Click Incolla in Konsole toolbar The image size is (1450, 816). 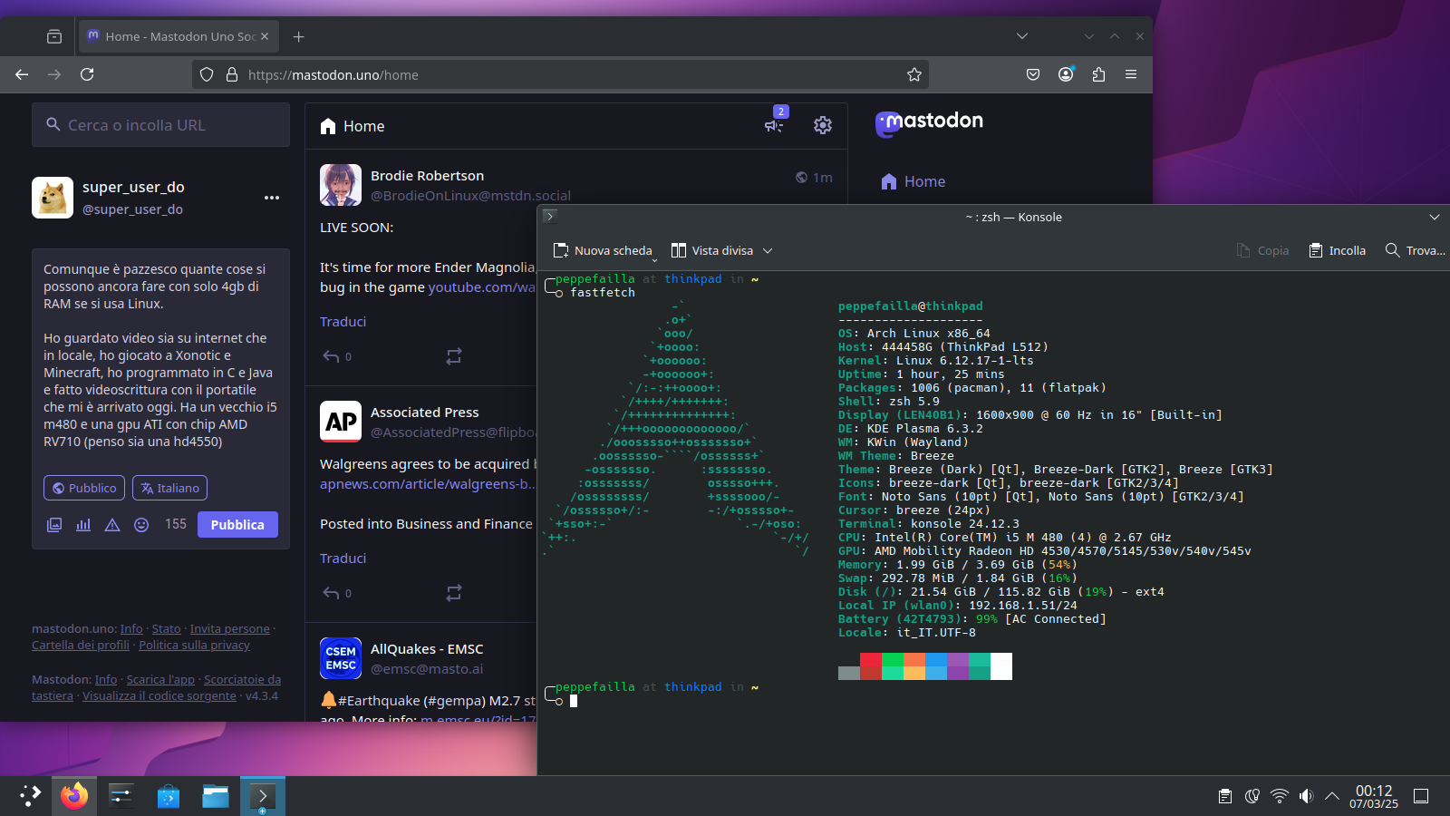coord(1338,251)
